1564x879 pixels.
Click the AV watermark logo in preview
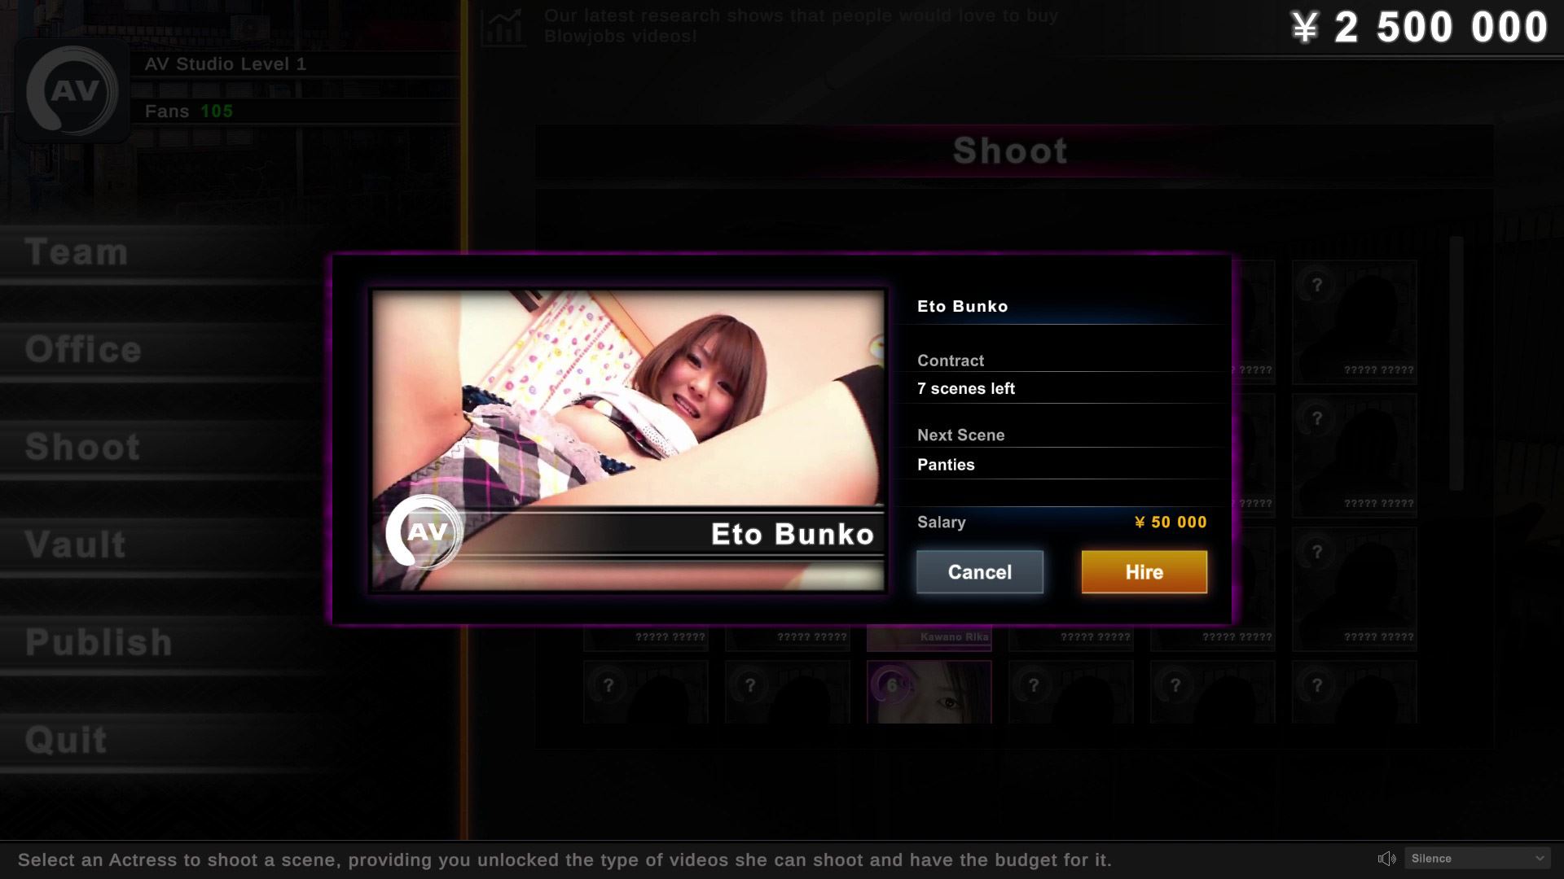[x=424, y=532]
